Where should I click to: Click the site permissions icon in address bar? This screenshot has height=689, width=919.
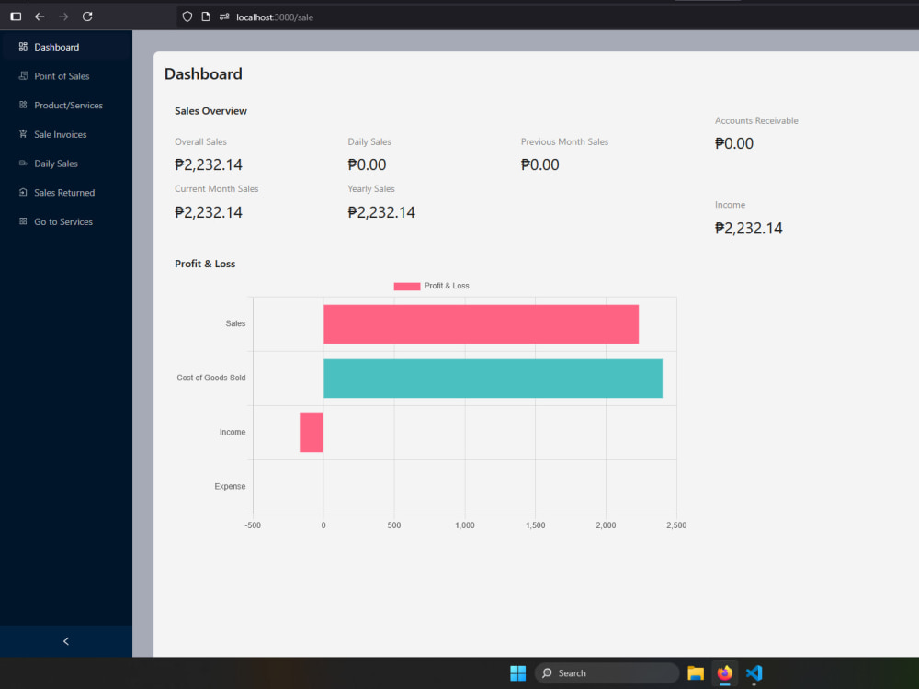pos(224,17)
